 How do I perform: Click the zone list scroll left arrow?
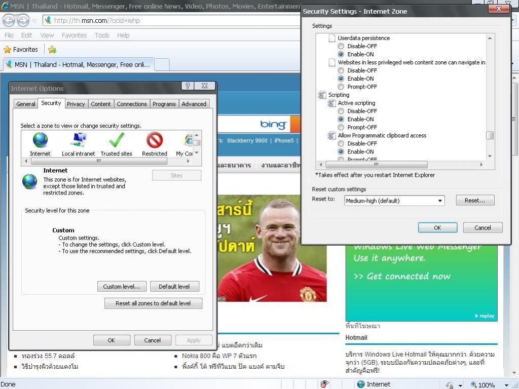[x=26, y=161]
